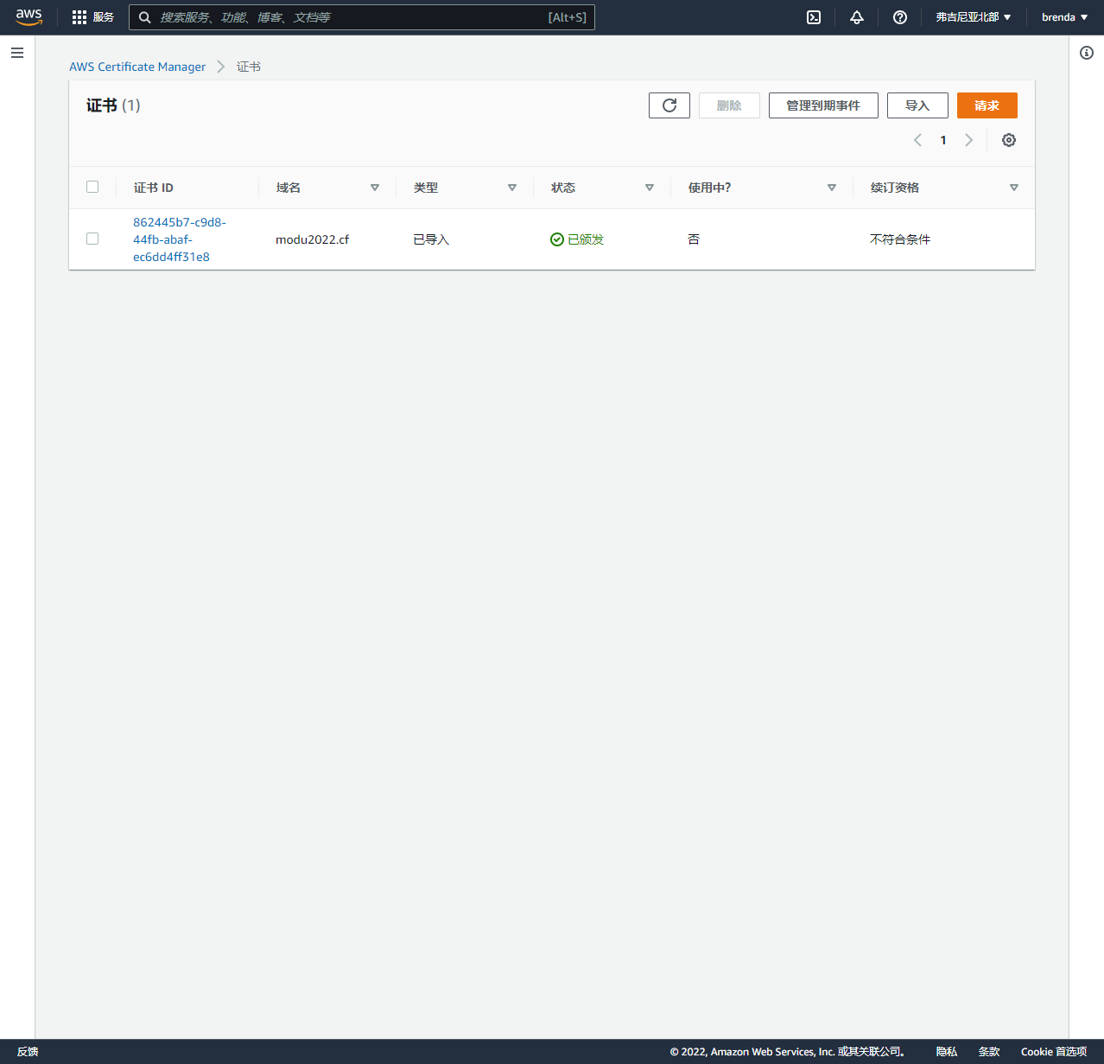Click the 服务 menu label

click(104, 17)
